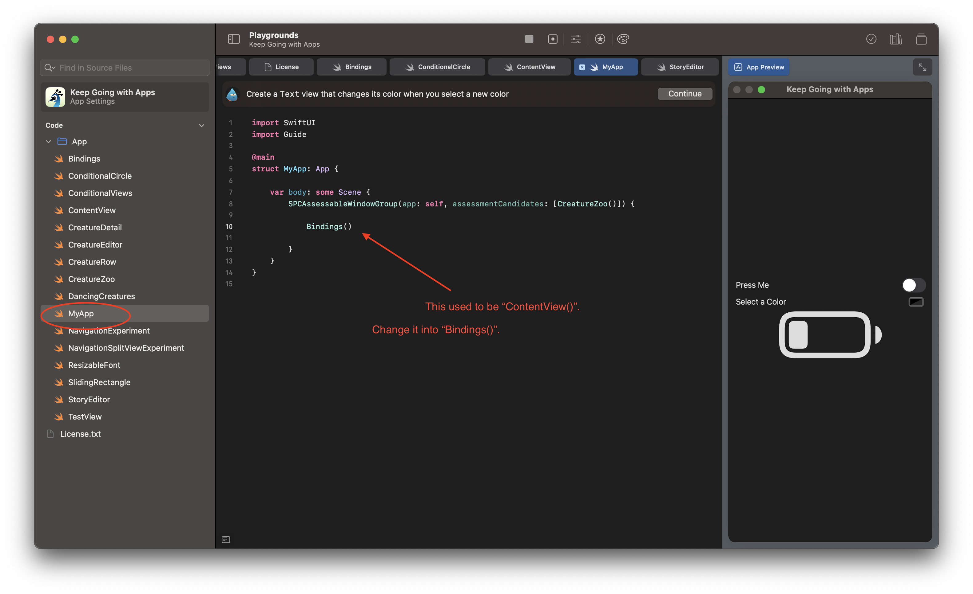The width and height of the screenshot is (973, 594).
Task: Toggle the sidebar visibility icon
Action: [x=234, y=39]
